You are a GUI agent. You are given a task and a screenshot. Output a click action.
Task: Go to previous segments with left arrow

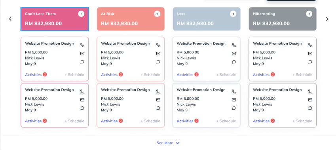pos(10,19)
